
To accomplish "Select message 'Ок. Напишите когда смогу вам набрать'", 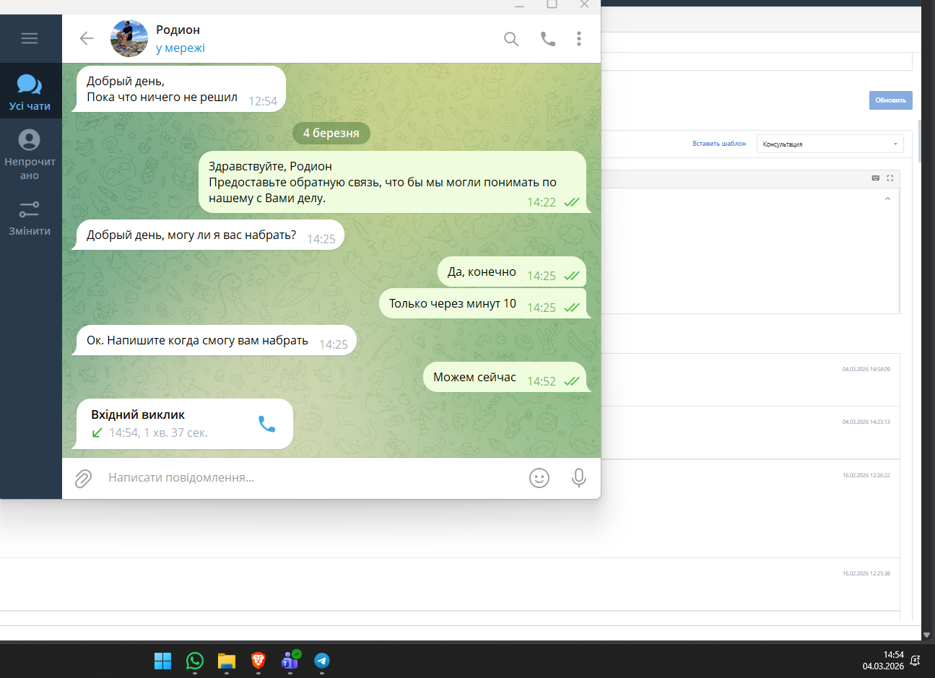I will coord(216,340).
